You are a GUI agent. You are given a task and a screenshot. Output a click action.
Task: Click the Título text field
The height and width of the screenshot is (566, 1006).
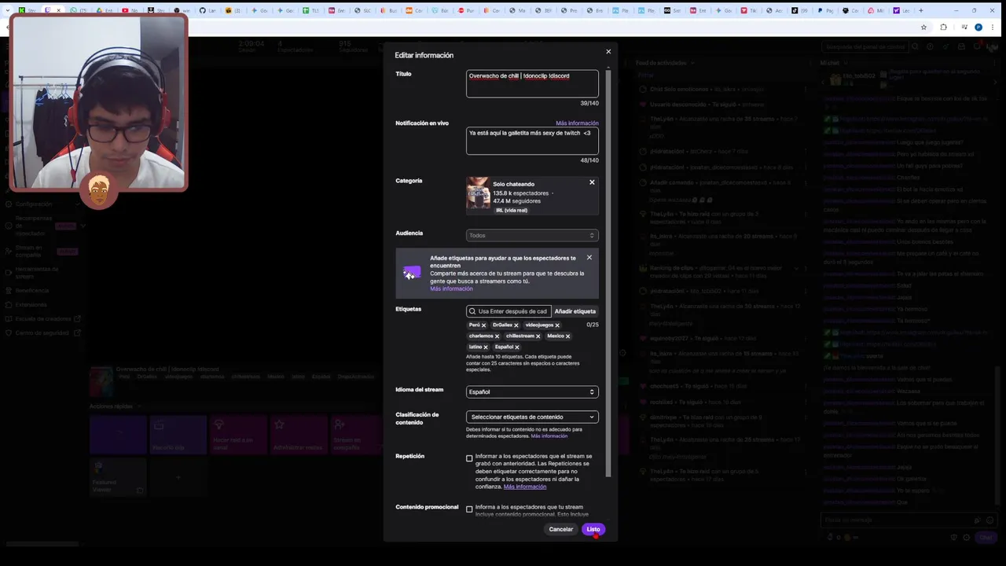(x=532, y=84)
